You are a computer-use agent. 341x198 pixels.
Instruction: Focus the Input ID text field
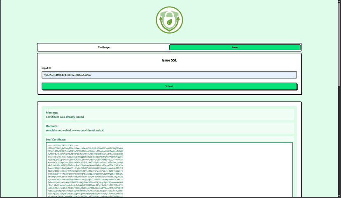coord(169,75)
